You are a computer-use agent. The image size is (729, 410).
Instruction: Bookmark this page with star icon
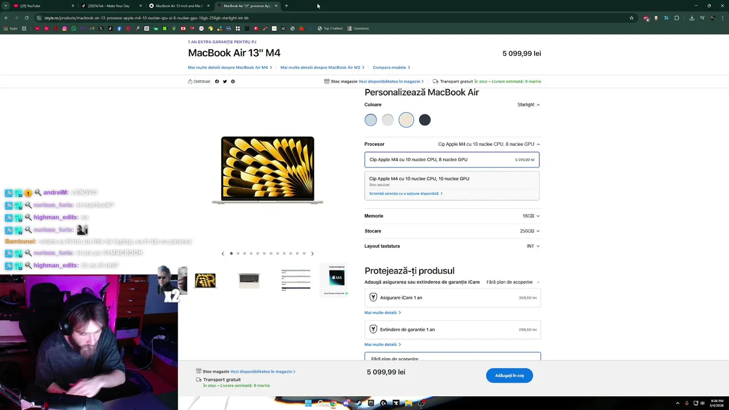click(x=632, y=18)
